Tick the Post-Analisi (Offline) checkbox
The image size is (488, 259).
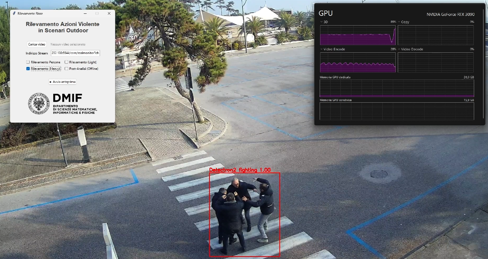[67, 69]
